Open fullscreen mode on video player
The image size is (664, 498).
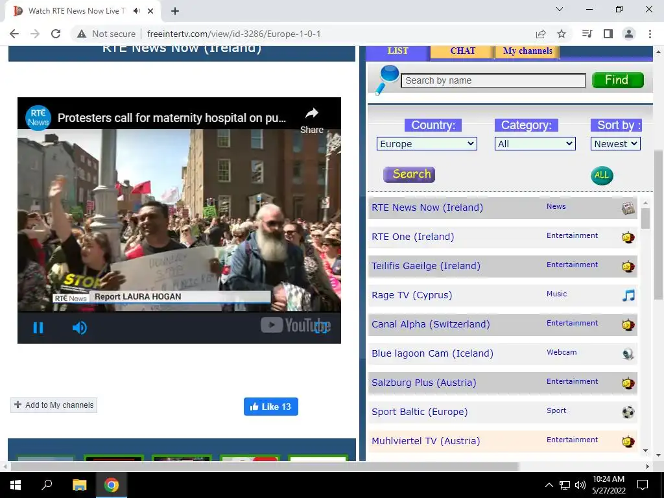pyautogui.click(x=321, y=327)
